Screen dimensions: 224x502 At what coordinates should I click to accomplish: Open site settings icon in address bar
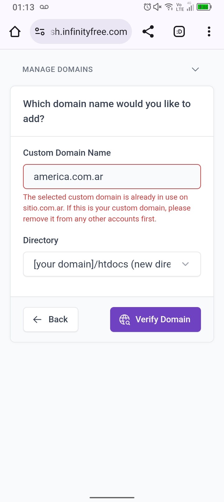[40, 32]
